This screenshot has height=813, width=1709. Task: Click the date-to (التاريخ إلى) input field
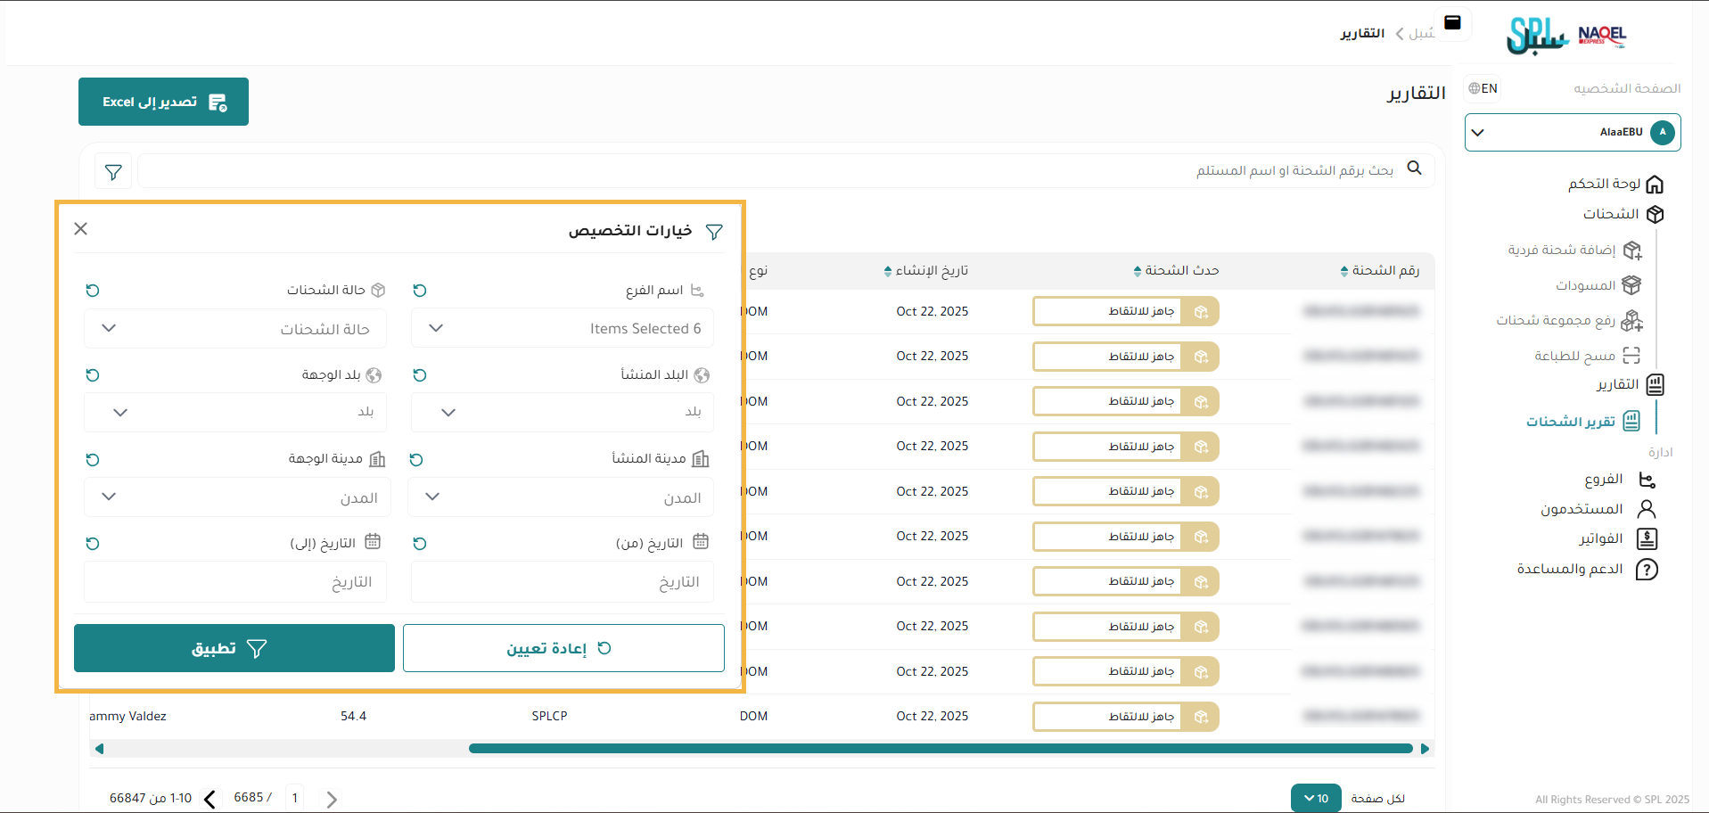click(235, 582)
